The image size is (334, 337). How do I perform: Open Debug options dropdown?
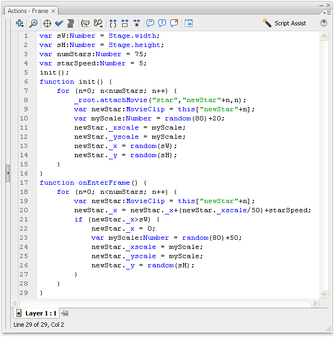pyautogui.click(x=98, y=23)
